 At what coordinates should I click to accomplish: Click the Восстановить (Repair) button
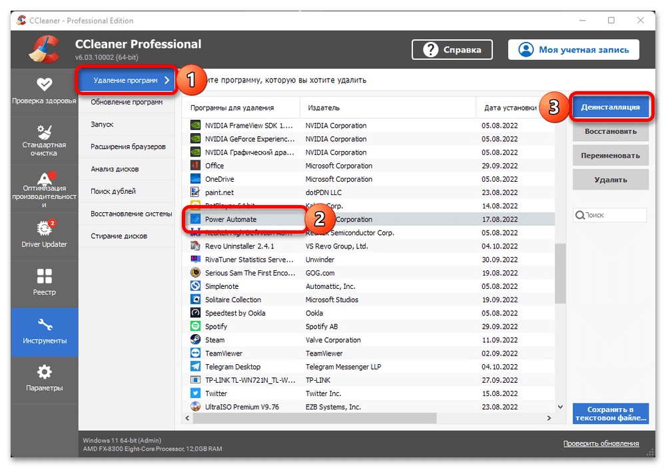(610, 131)
